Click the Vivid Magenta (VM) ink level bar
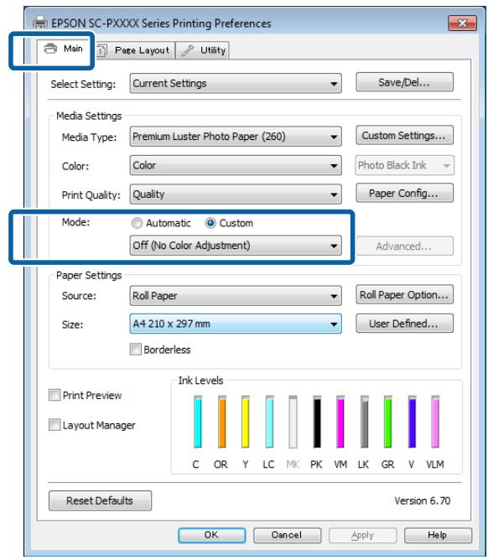Viewport: 488px width, 560px height. pos(340,422)
